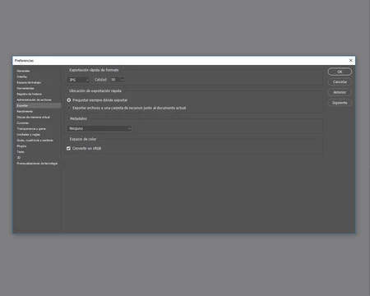Select the Exportar category
Screen dimensions: 370x296
[39, 105]
